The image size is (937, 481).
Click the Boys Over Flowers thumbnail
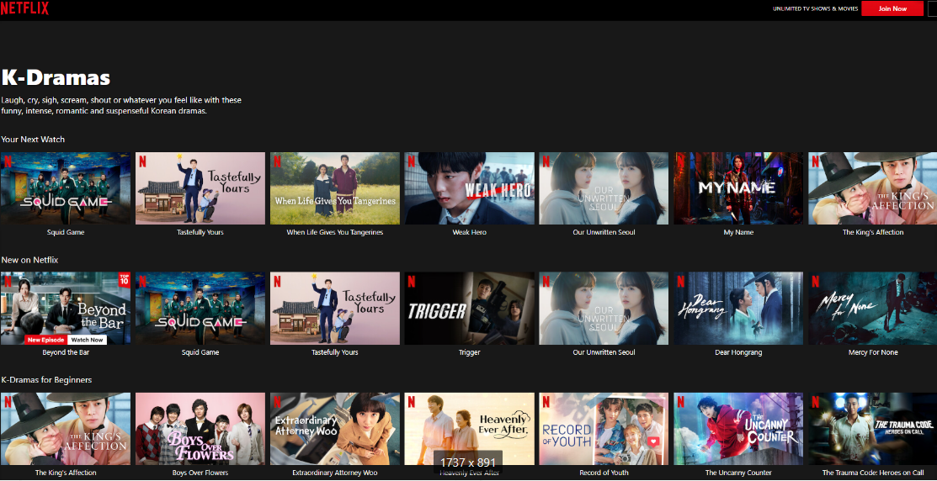(200, 428)
